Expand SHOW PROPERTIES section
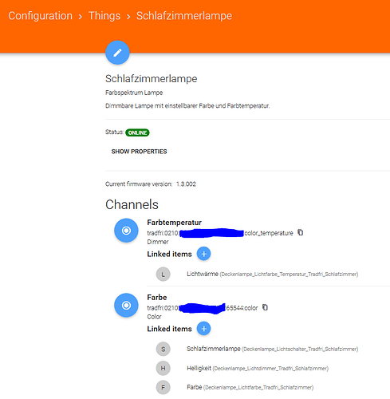Viewport: 390px width, 399px height. (139, 152)
